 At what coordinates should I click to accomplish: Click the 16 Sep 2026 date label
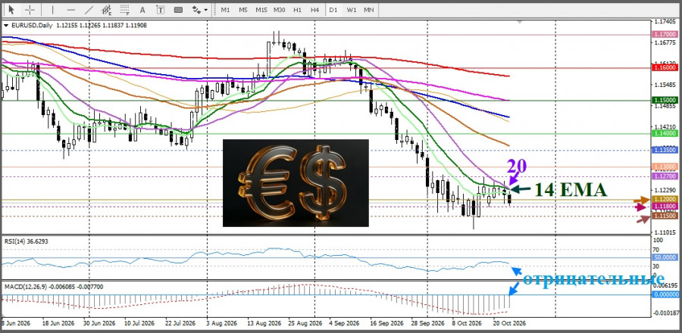[x=387, y=323]
